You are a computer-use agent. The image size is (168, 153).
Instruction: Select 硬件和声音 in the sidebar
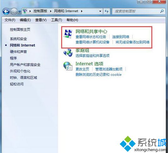[x=18, y=52]
